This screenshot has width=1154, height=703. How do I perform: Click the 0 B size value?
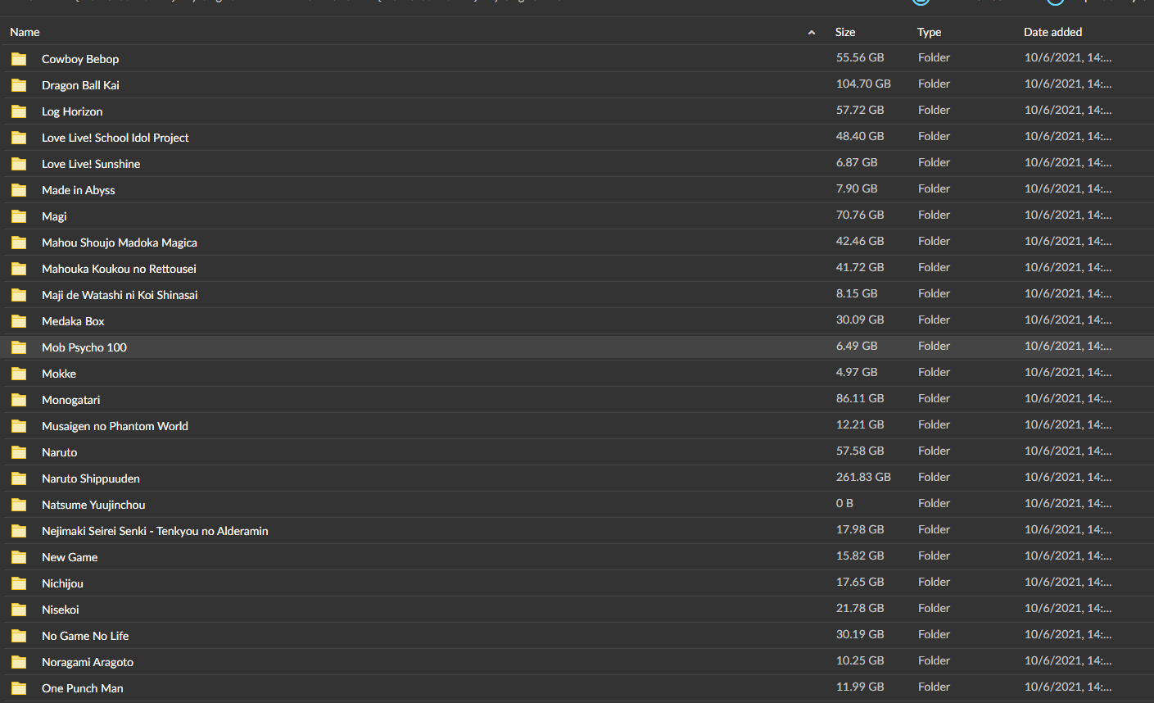coord(844,503)
